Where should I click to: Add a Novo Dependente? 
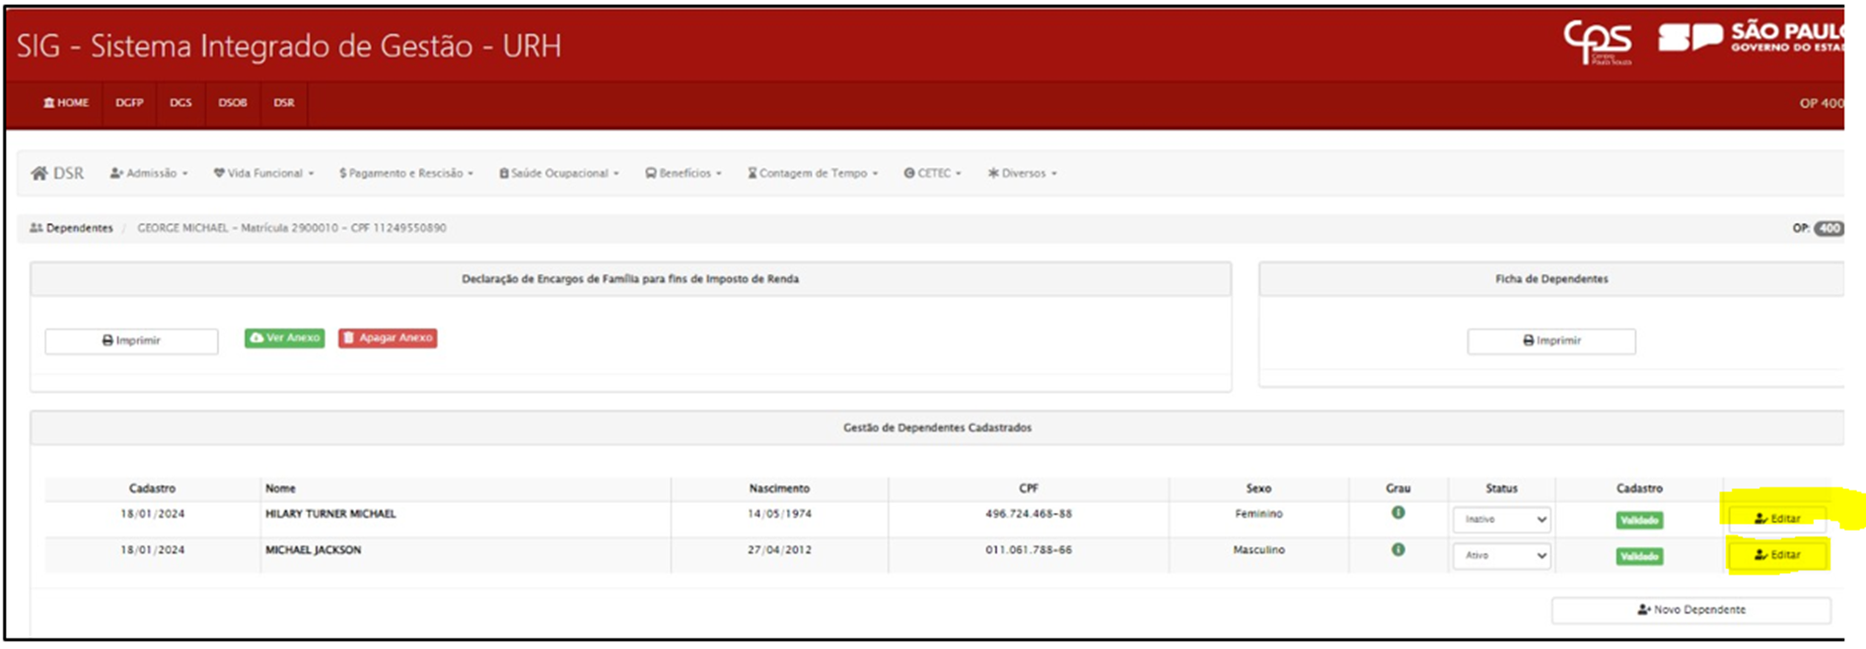coord(1690,611)
